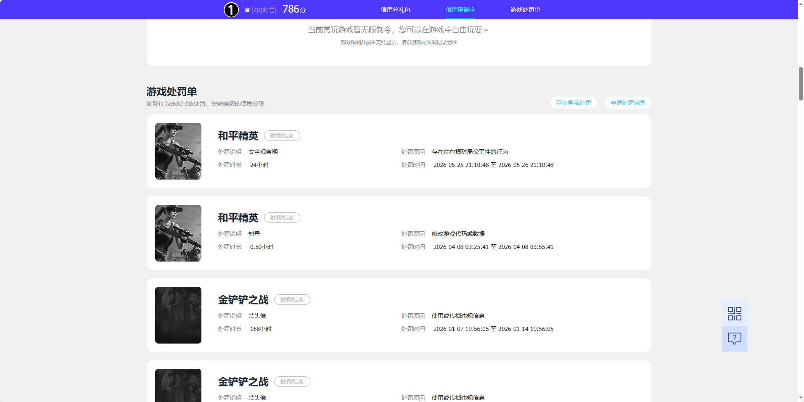
Task: Click the 168小时 duration value
Action: 261,329
